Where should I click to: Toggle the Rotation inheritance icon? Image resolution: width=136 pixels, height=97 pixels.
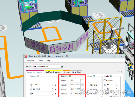tap(70, 76)
